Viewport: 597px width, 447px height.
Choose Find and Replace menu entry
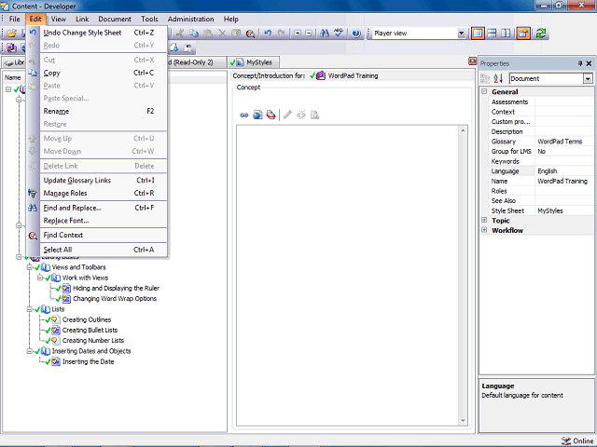tap(97, 208)
